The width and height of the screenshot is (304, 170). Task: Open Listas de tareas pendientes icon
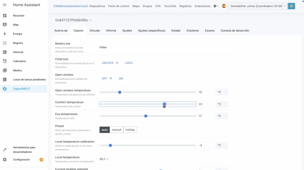tap(5, 80)
